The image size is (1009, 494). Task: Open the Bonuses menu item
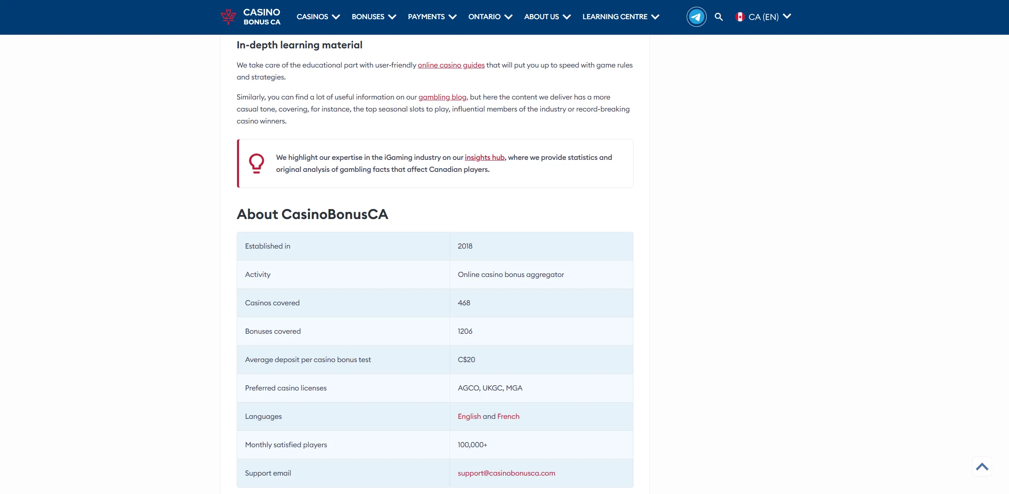point(368,17)
